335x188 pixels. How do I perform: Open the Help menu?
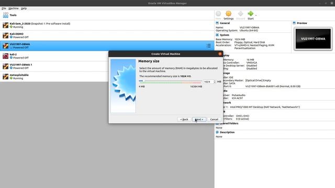coord(24,8)
